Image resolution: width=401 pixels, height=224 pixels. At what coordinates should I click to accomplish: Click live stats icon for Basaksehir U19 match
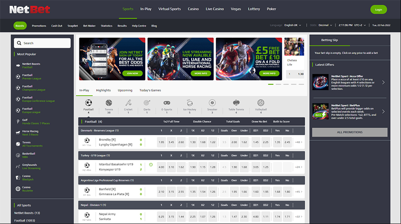click(x=151, y=165)
